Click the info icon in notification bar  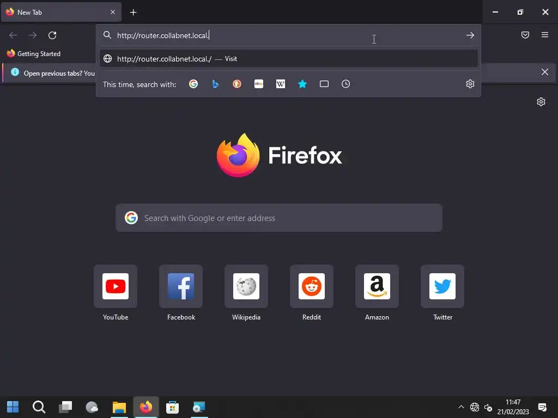[15, 72]
